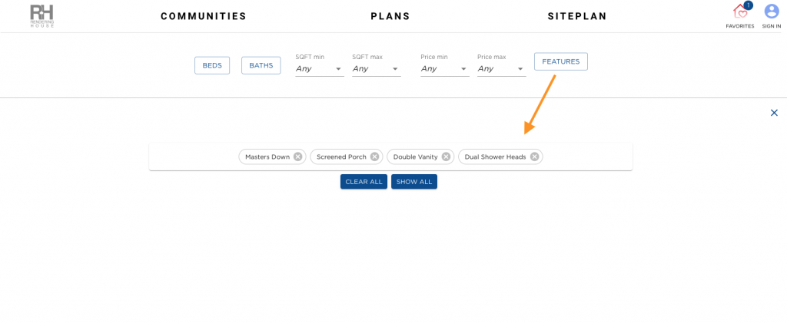Image resolution: width=787 pixels, height=323 pixels.
Task: Go to the Communities menu
Action: [x=204, y=16]
